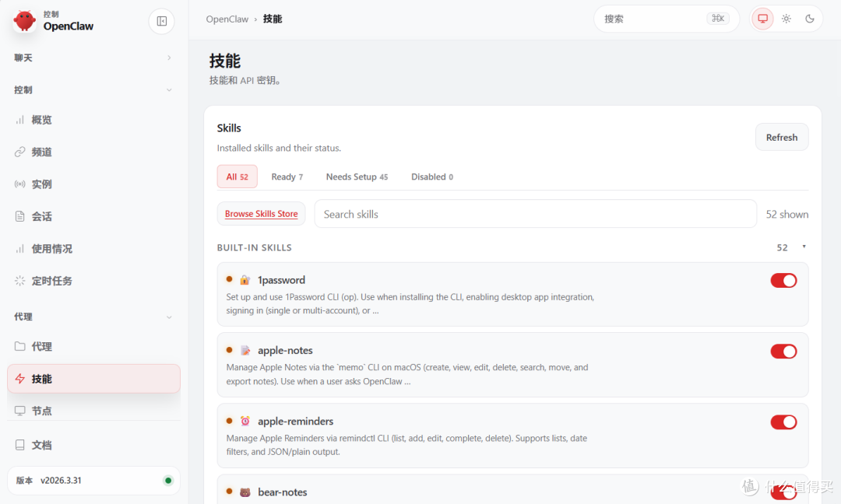Click the 技能 breadcrumb current page

click(x=273, y=19)
